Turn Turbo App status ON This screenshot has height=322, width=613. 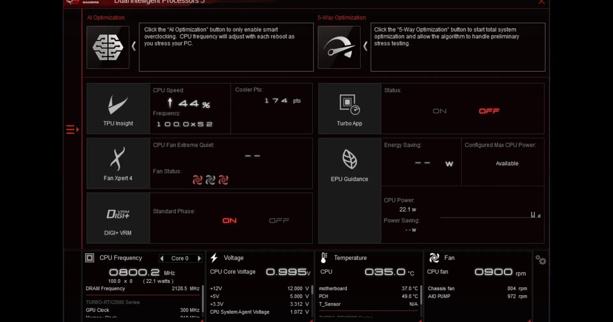coord(440,111)
